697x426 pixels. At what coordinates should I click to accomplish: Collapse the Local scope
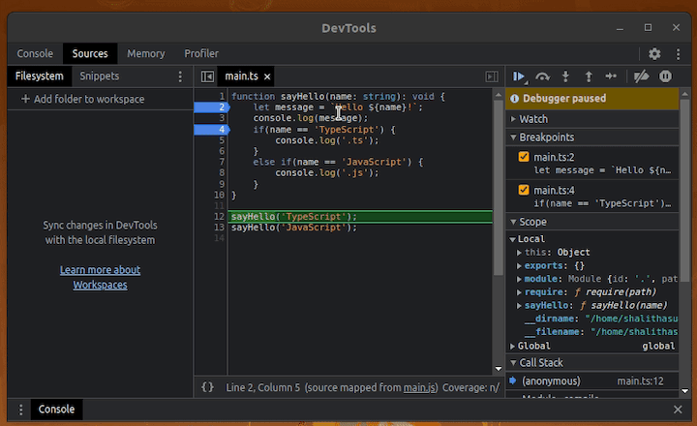pyautogui.click(x=512, y=239)
